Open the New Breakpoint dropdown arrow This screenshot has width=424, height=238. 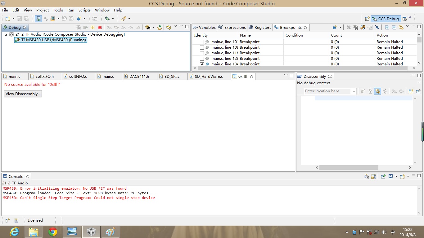click(340, 27)
